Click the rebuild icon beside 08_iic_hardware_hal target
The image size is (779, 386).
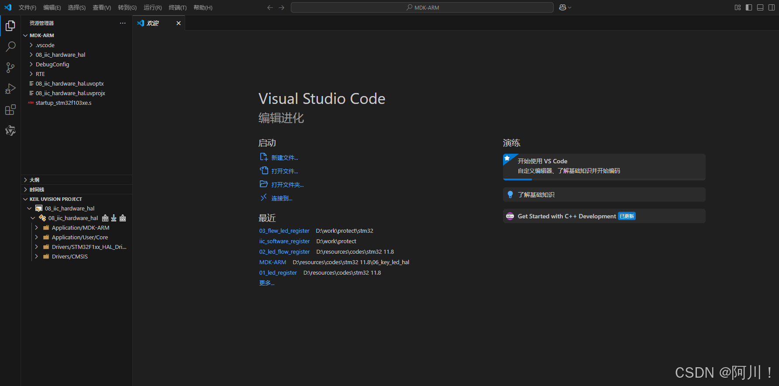[x=123, y=218]
